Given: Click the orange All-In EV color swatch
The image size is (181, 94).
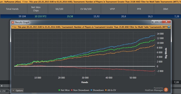Looking at the screenshot, I should click(x=106, y=90).
